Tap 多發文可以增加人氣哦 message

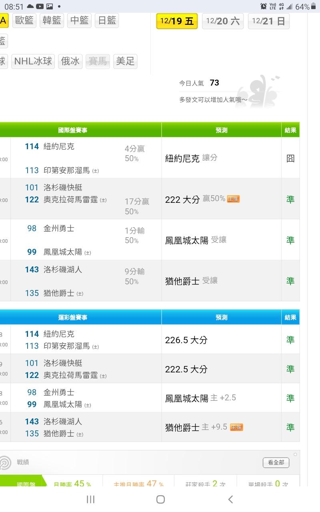pyautogui.click(x=213, y=100)
